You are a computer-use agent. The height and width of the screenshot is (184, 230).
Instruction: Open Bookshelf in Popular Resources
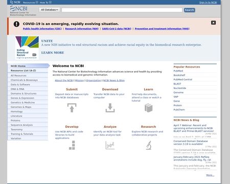(179, 75)
